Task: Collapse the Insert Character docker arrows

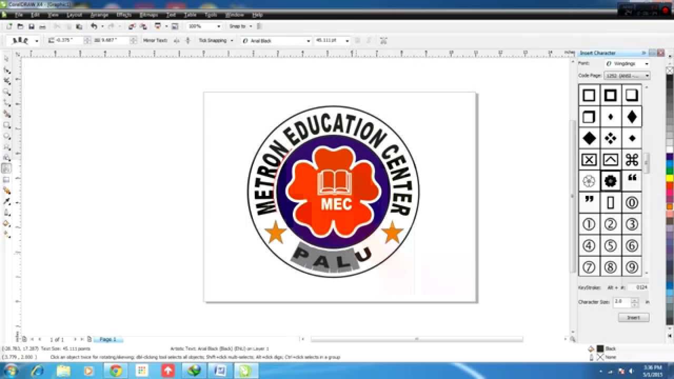Action: 643,53
